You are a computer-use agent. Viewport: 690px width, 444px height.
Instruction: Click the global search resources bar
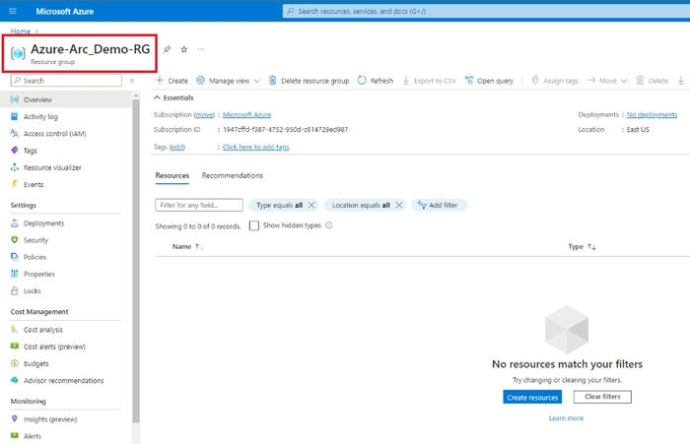point(486,11)
